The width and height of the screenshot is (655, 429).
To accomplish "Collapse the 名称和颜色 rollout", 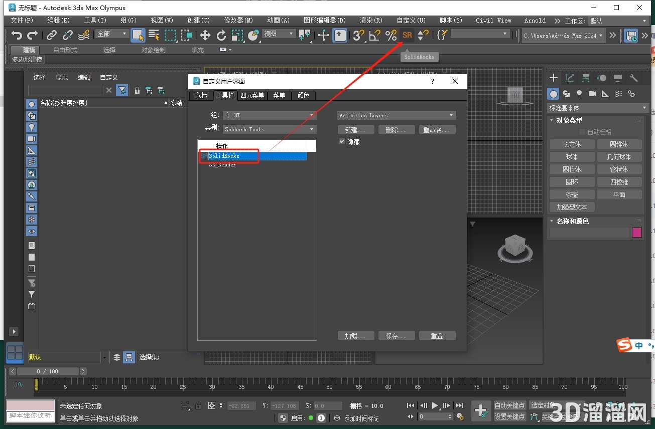I will (573, 221).
